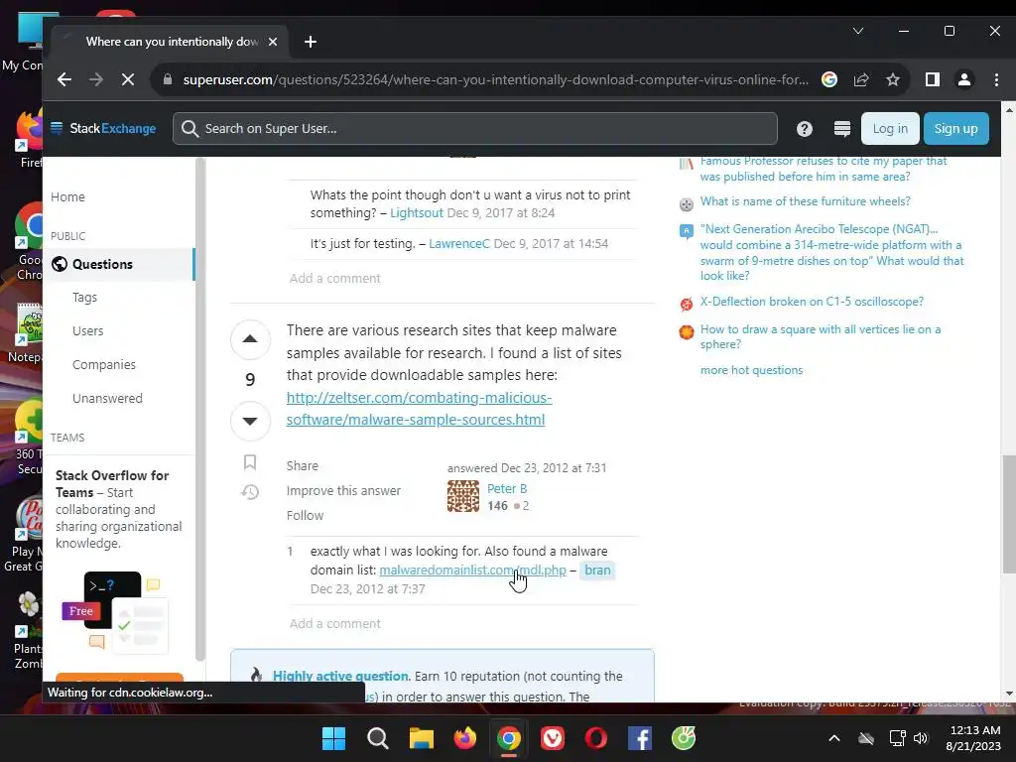Screen dimensions: 1016x762
Task: Click Share under the answer
Action: (302, 466)
